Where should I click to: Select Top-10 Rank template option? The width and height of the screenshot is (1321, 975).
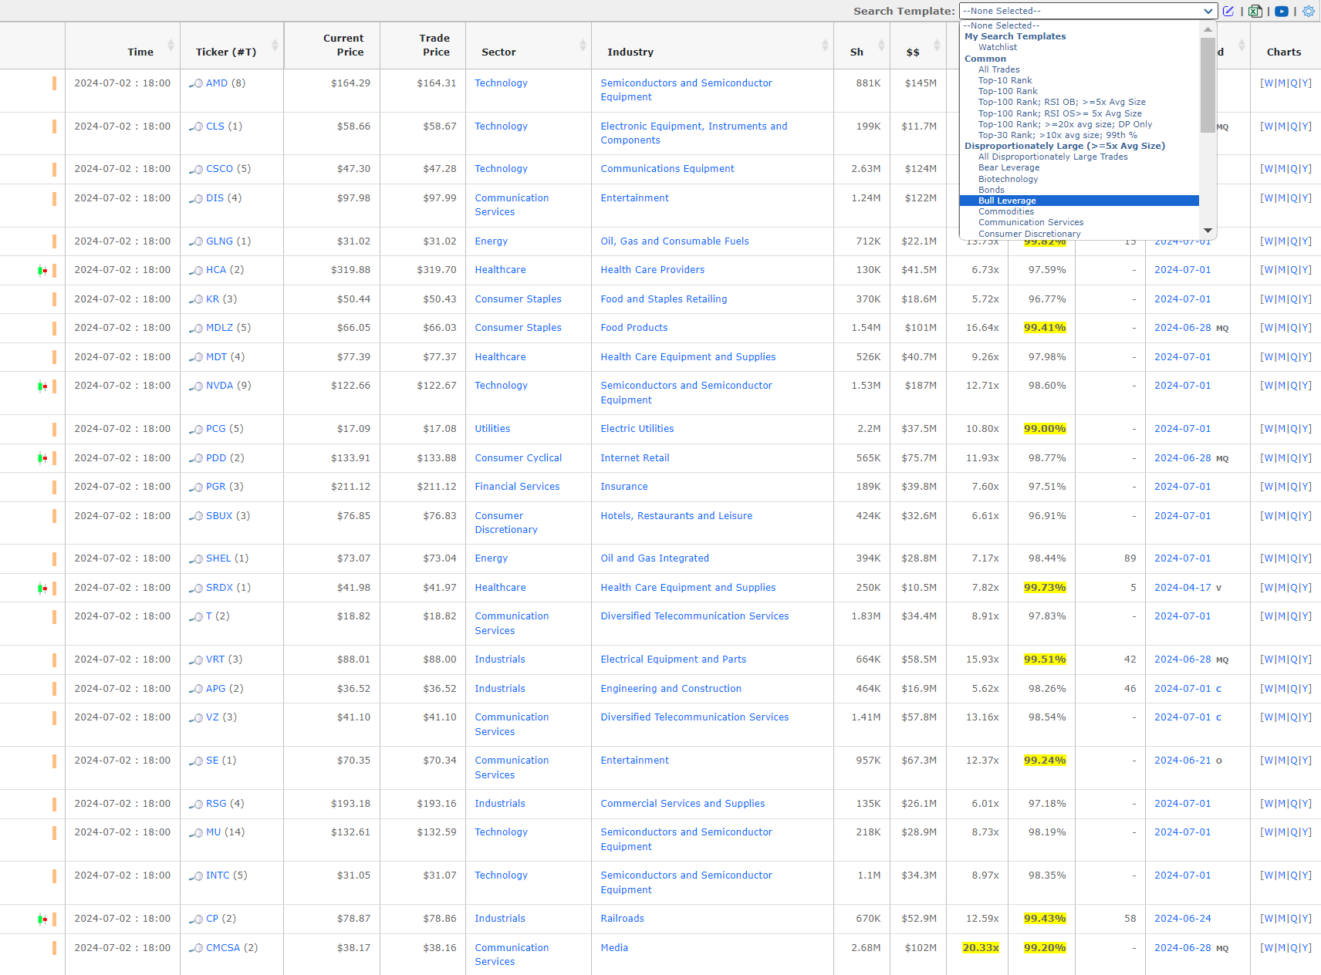pos(1079,80)
